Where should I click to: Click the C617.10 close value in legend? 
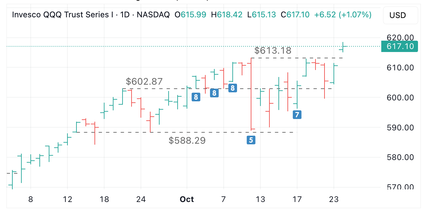click(295, 15)
